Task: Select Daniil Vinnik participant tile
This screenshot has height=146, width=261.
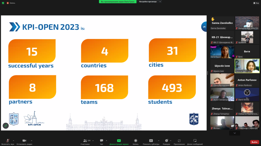Action: pyautogui.click(x=247, y=94)
